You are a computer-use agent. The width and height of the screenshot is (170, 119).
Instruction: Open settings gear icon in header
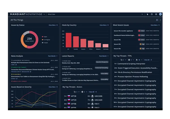(156, 14)
